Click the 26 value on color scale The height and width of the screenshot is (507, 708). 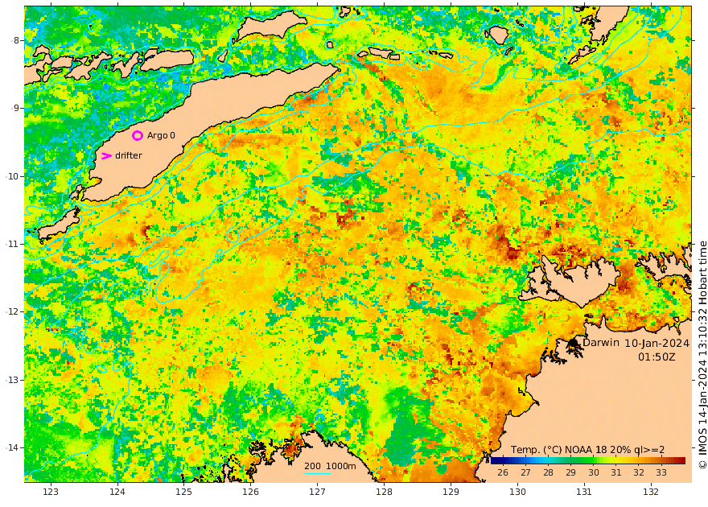click(503, 472)
